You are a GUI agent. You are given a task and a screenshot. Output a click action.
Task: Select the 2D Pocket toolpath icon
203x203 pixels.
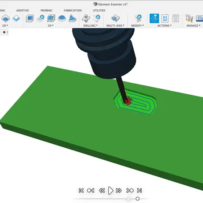click(x=5, y=18)
